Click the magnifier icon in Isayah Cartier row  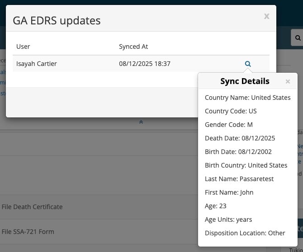248,64
